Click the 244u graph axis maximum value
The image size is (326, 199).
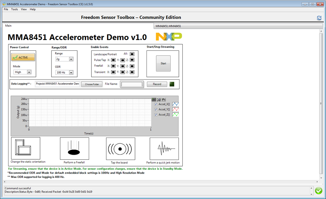(24, 99)
